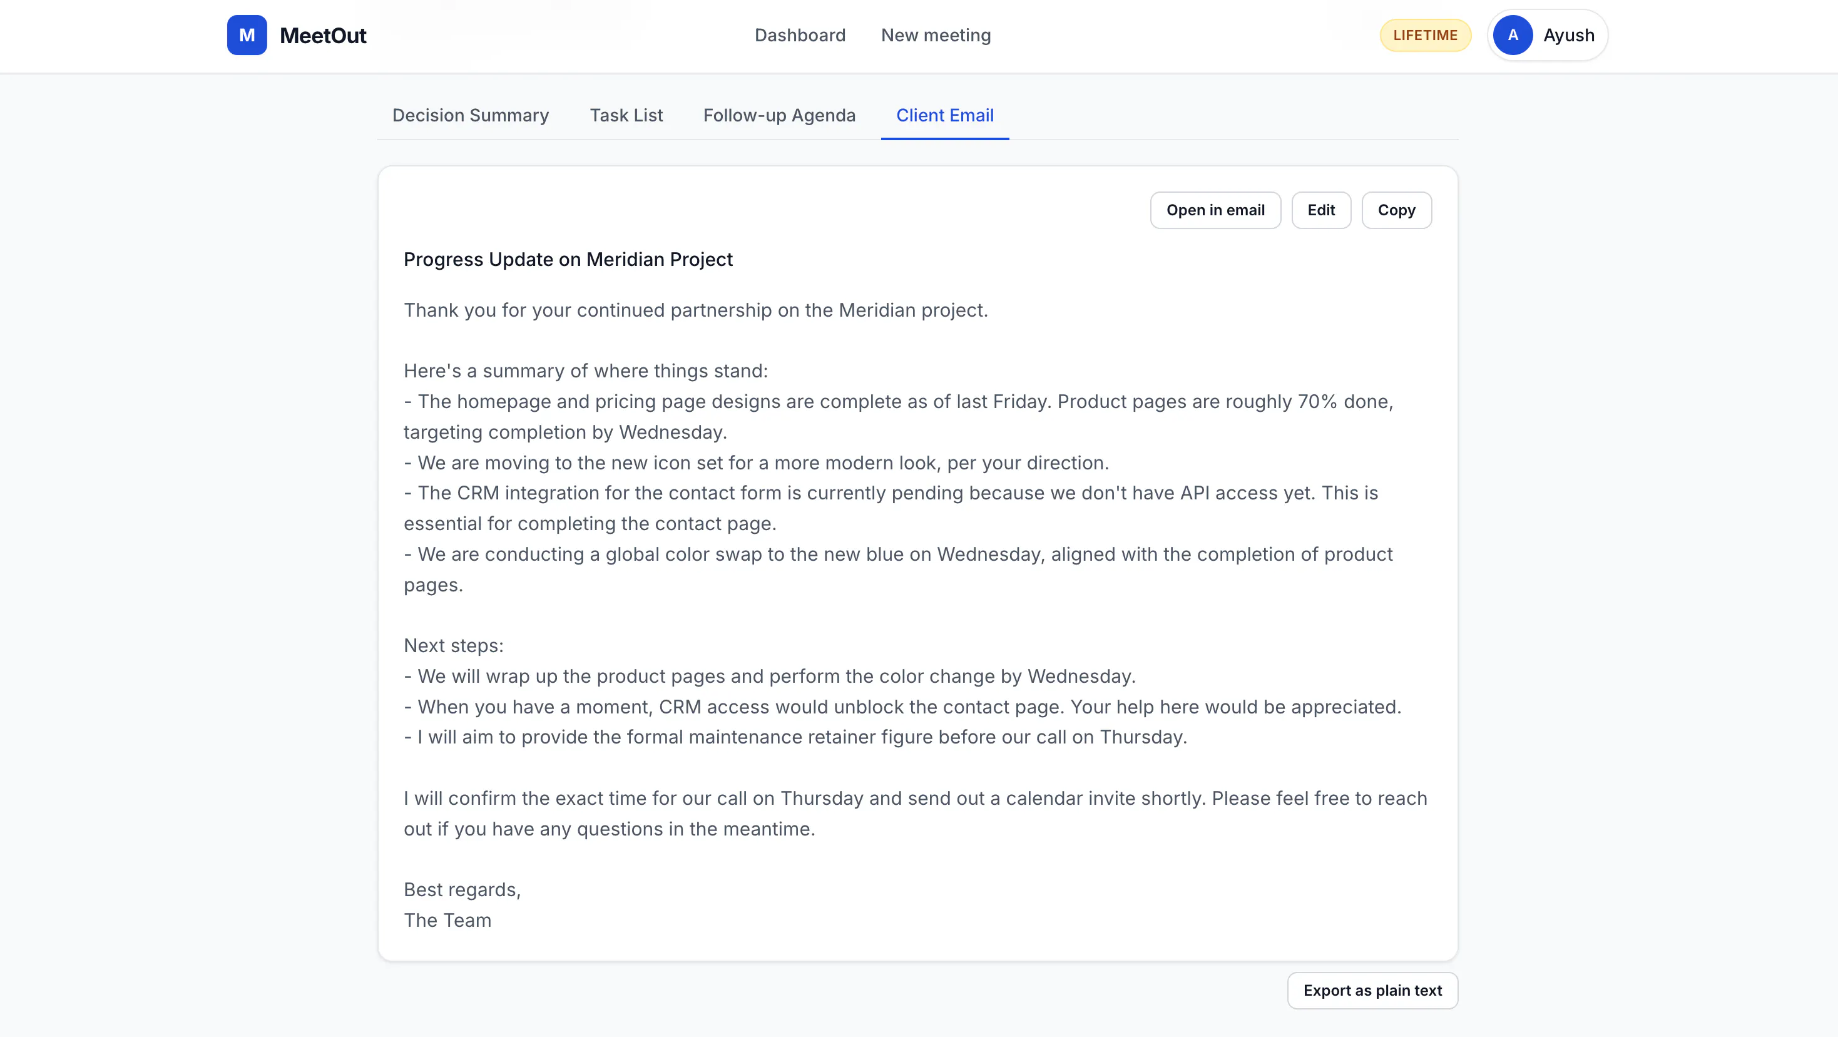
Task: Edit the client email draft
Action: coord(1320,210)
